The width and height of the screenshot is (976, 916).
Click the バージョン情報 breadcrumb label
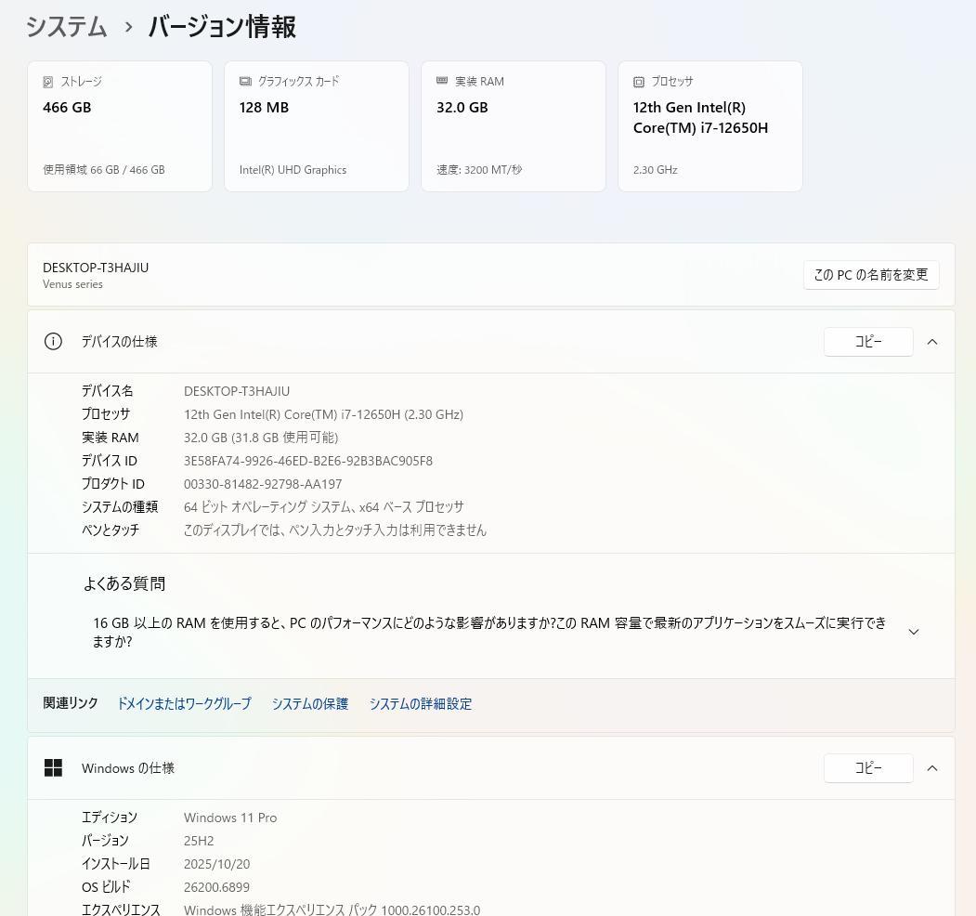[221, 28]
